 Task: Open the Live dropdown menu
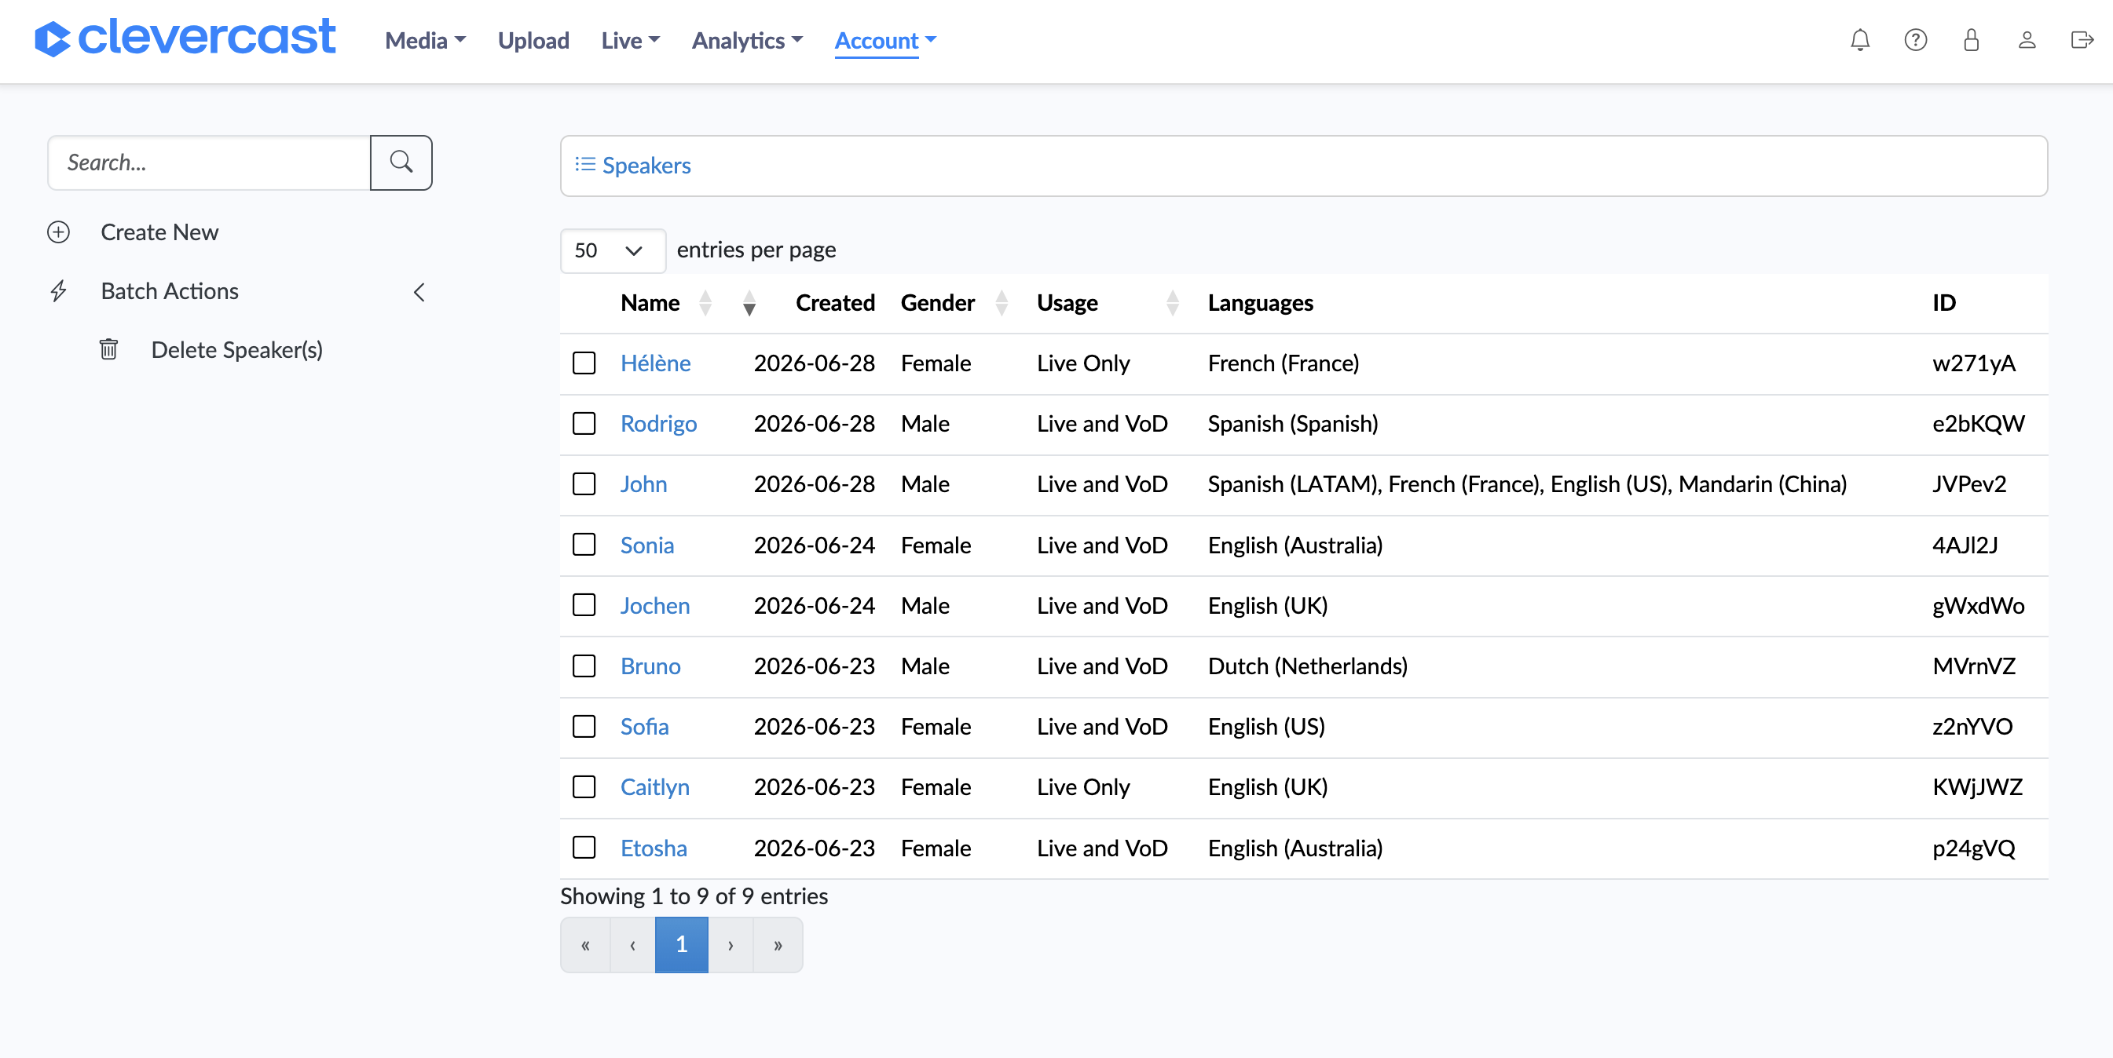(x=630, y=40)
